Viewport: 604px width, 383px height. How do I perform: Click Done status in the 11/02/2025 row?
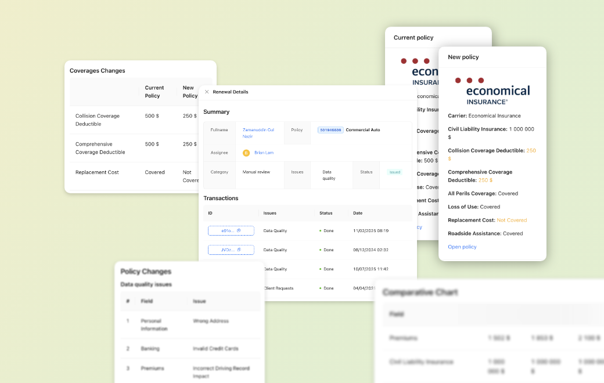(x=326, y=231)
